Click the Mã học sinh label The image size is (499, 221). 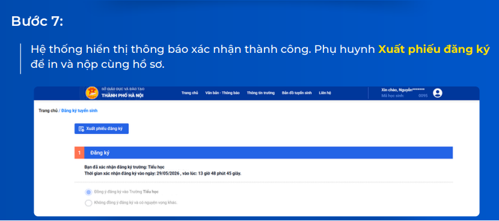393,95
